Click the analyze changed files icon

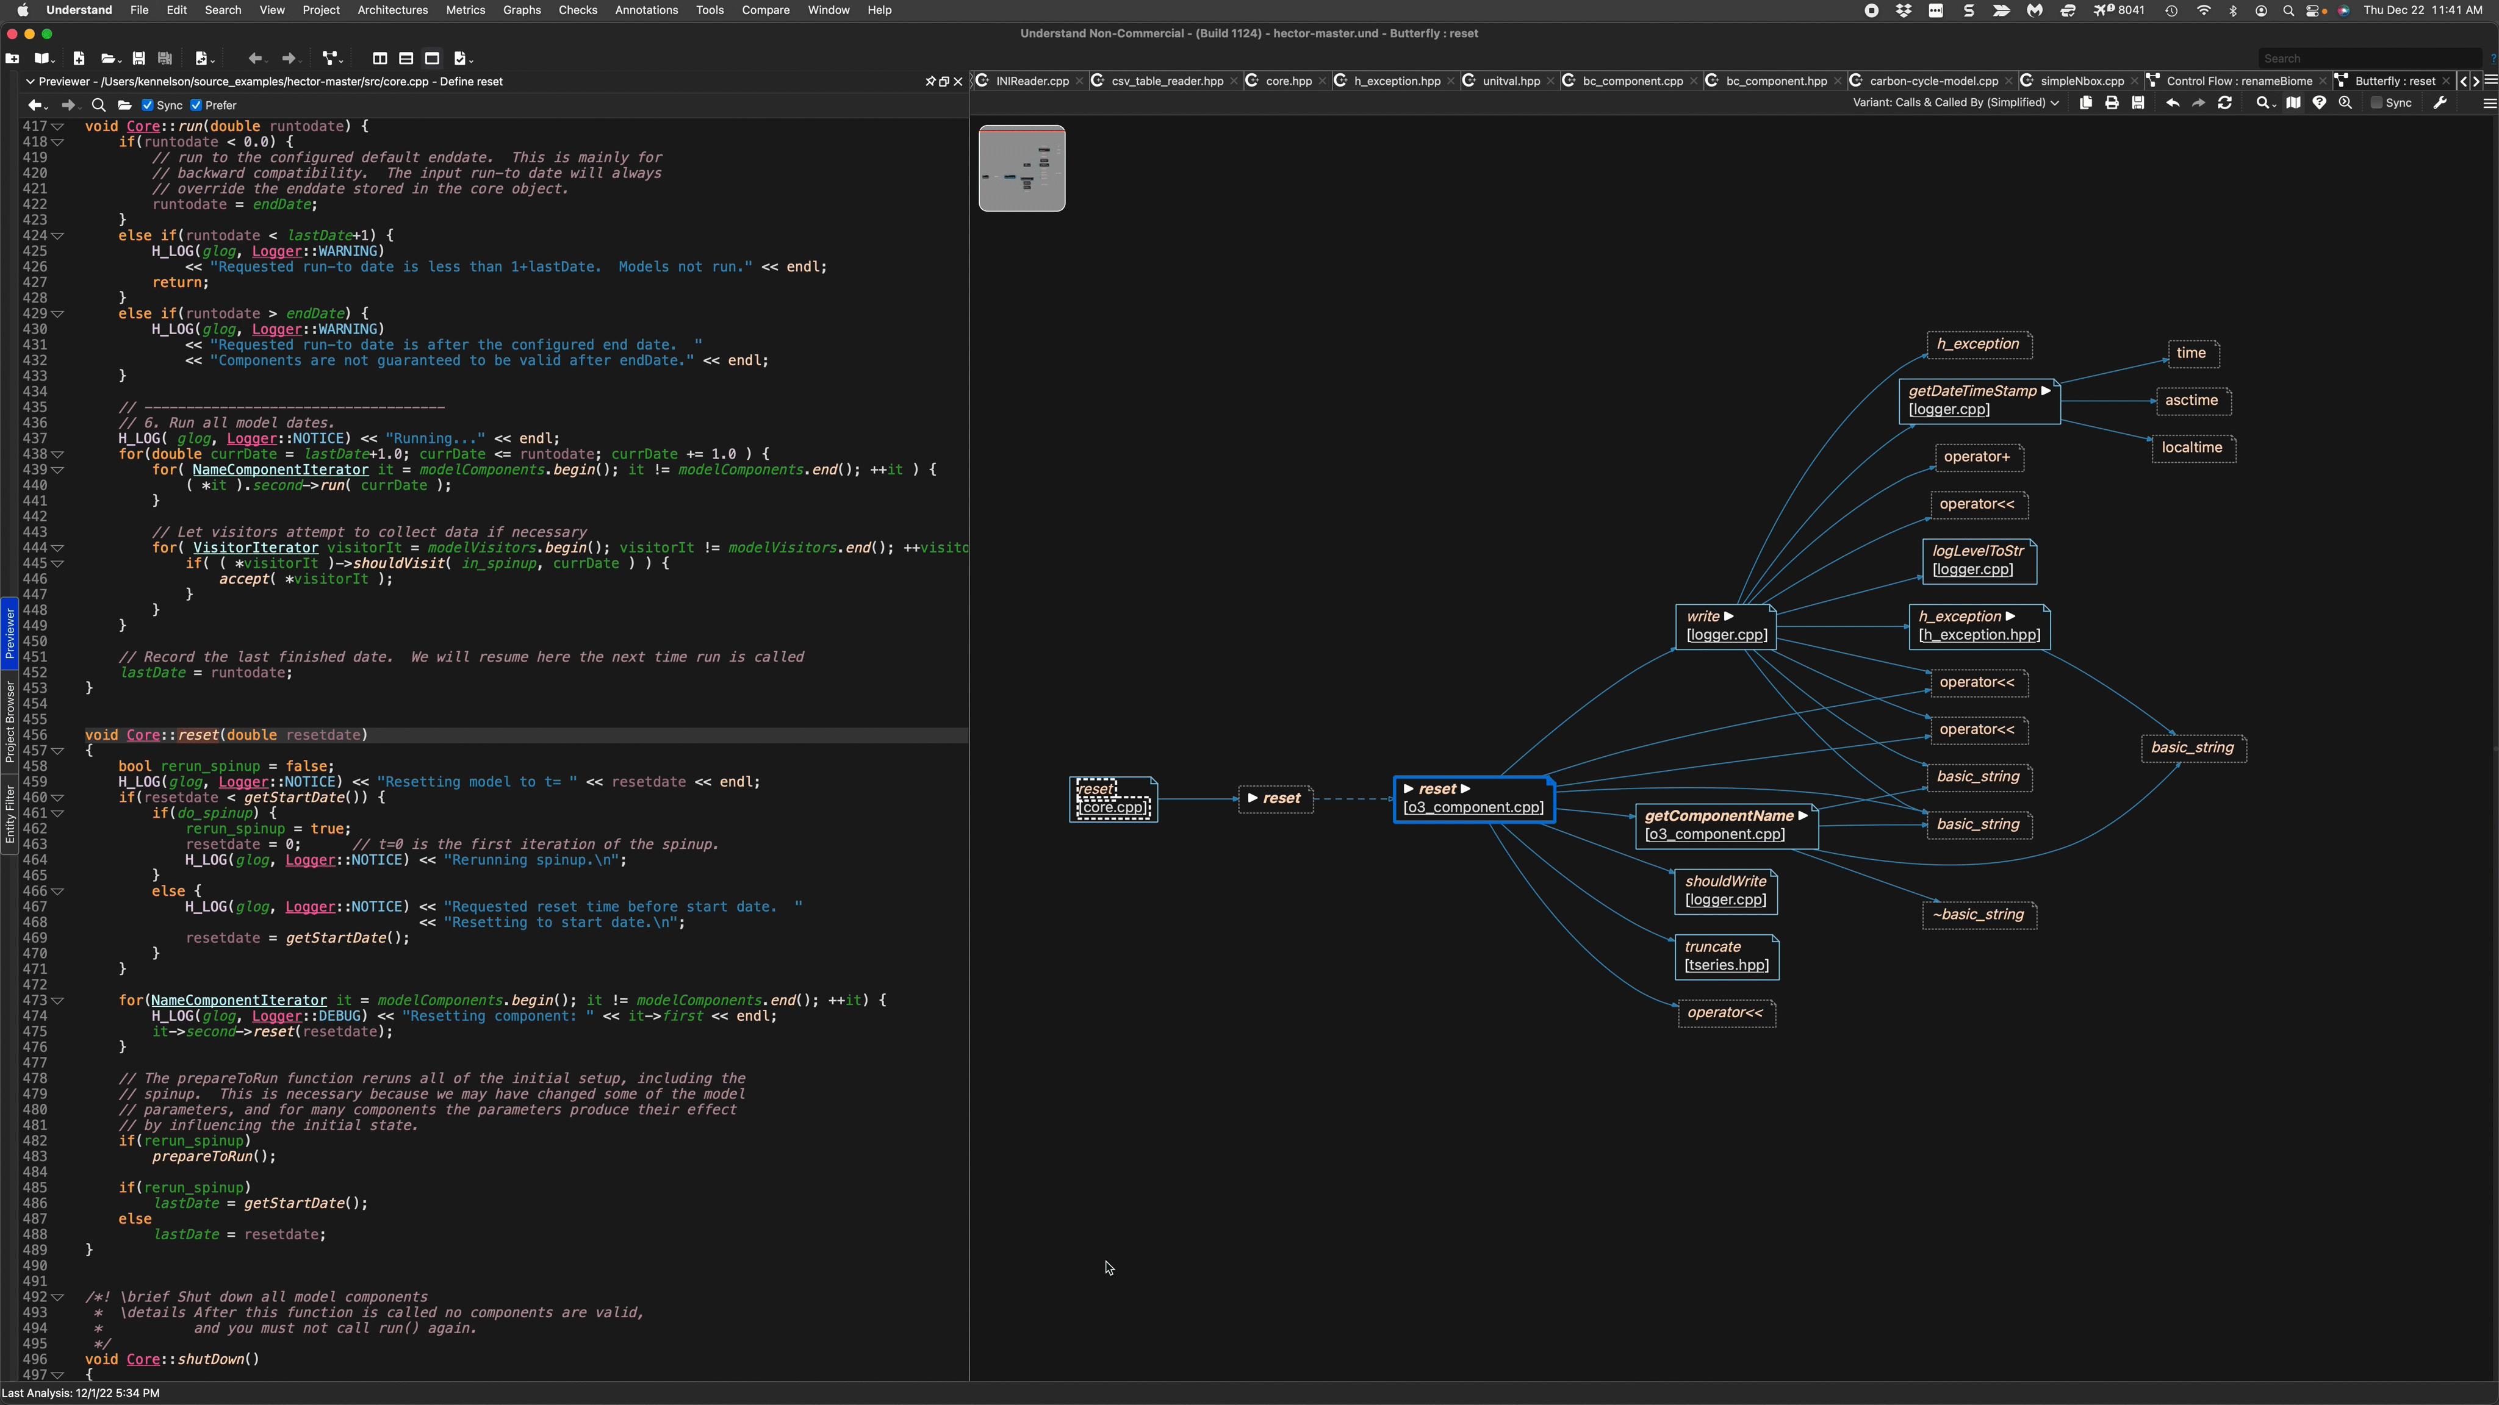click(x=204, y=58)
